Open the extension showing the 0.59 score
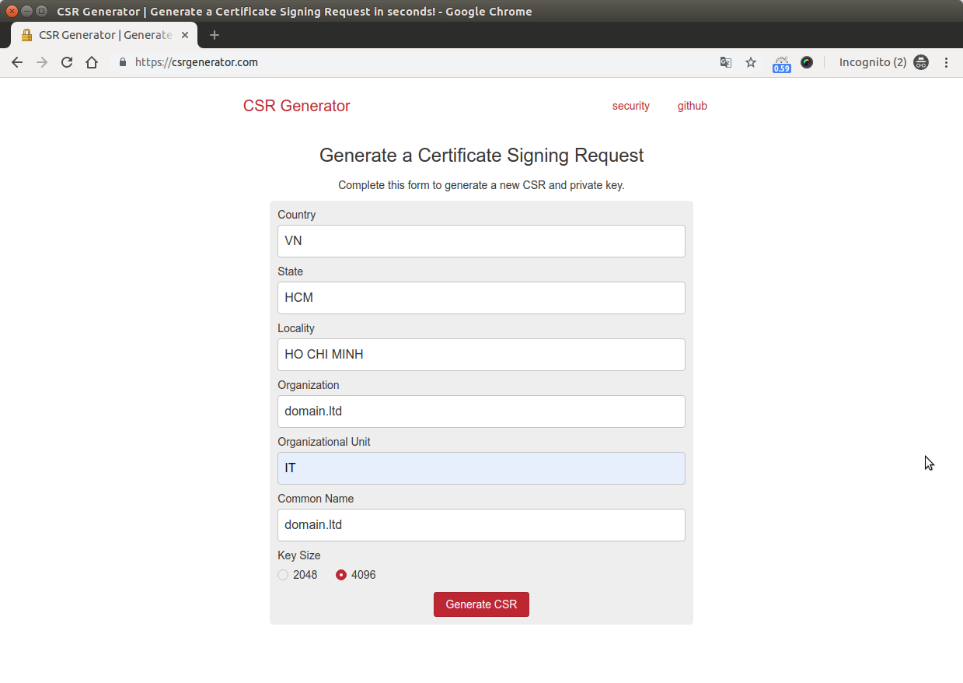The height and width of the screenshot is (683, 963). (781, 62)
